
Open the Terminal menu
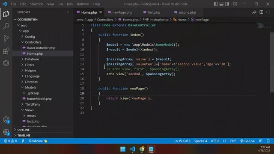tap(83, 4)
